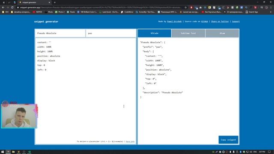Select the Atom output tab
This screenshot has height=154, width=274.
222,33
